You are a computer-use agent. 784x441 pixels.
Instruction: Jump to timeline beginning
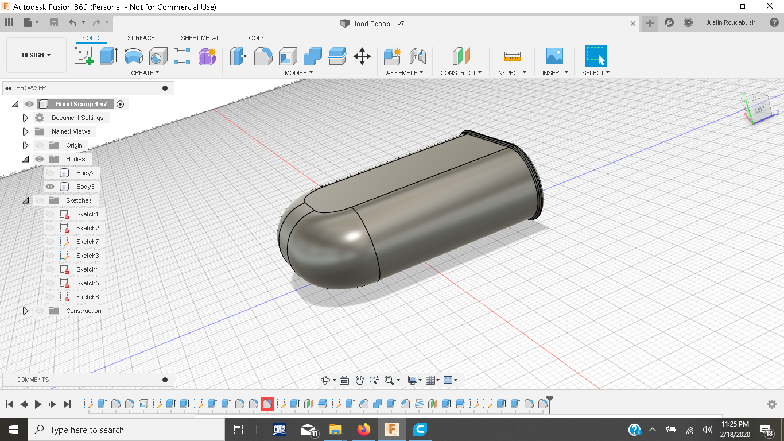click(10, 404)
